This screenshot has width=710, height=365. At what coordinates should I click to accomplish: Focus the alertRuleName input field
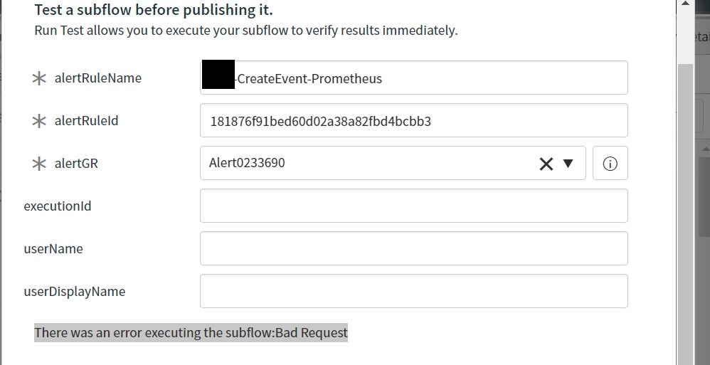click(x=414, y=78)
